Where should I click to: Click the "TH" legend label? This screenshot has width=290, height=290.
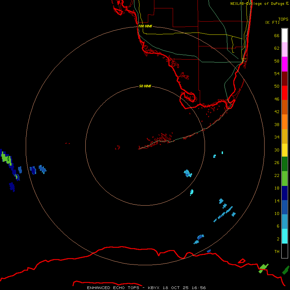point(277,252)
